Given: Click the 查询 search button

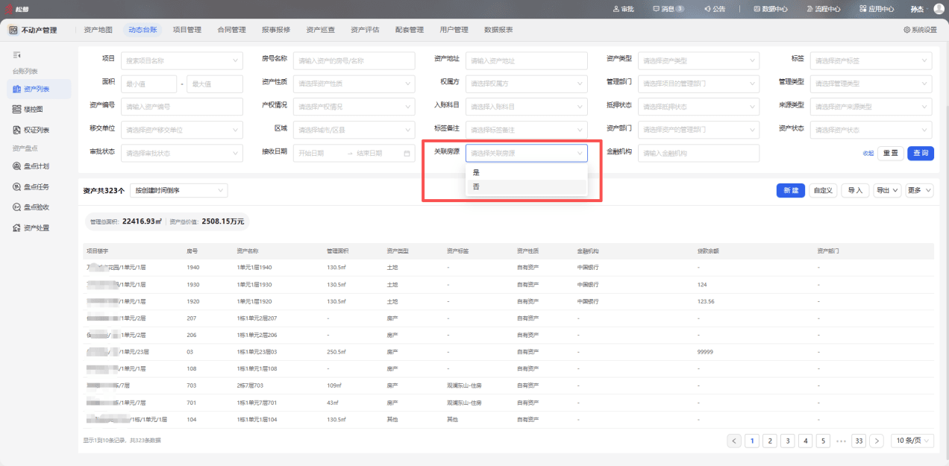Looking at the screenshot, I should 921,153.
